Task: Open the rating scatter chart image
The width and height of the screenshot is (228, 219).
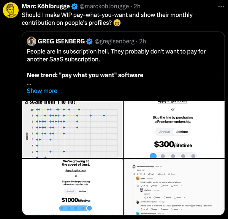Action: (73, 129)
